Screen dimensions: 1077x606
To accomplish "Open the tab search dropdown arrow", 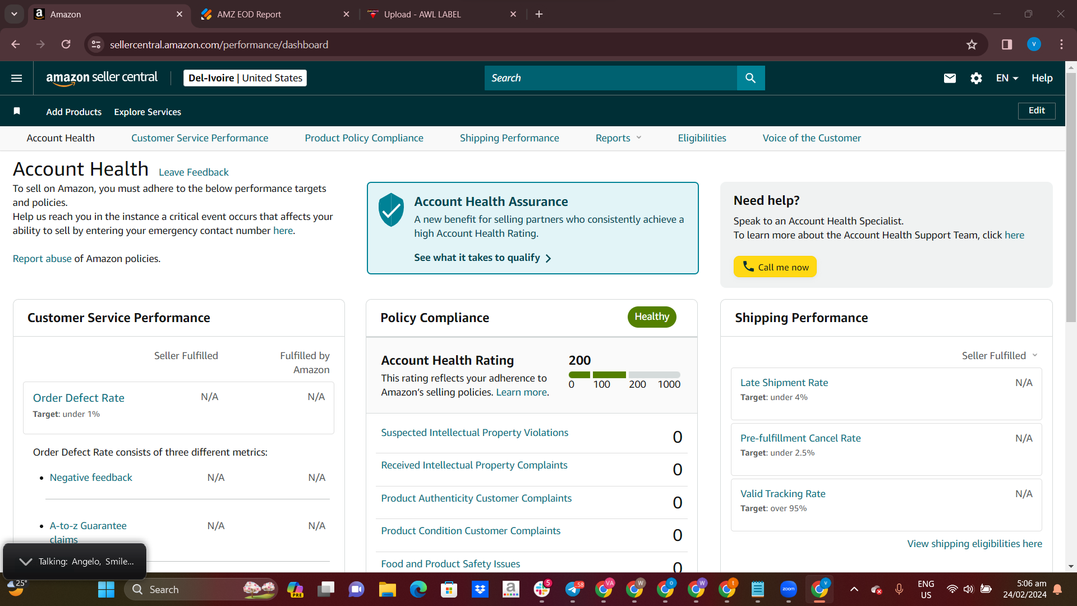I will (x=14, y=14).
